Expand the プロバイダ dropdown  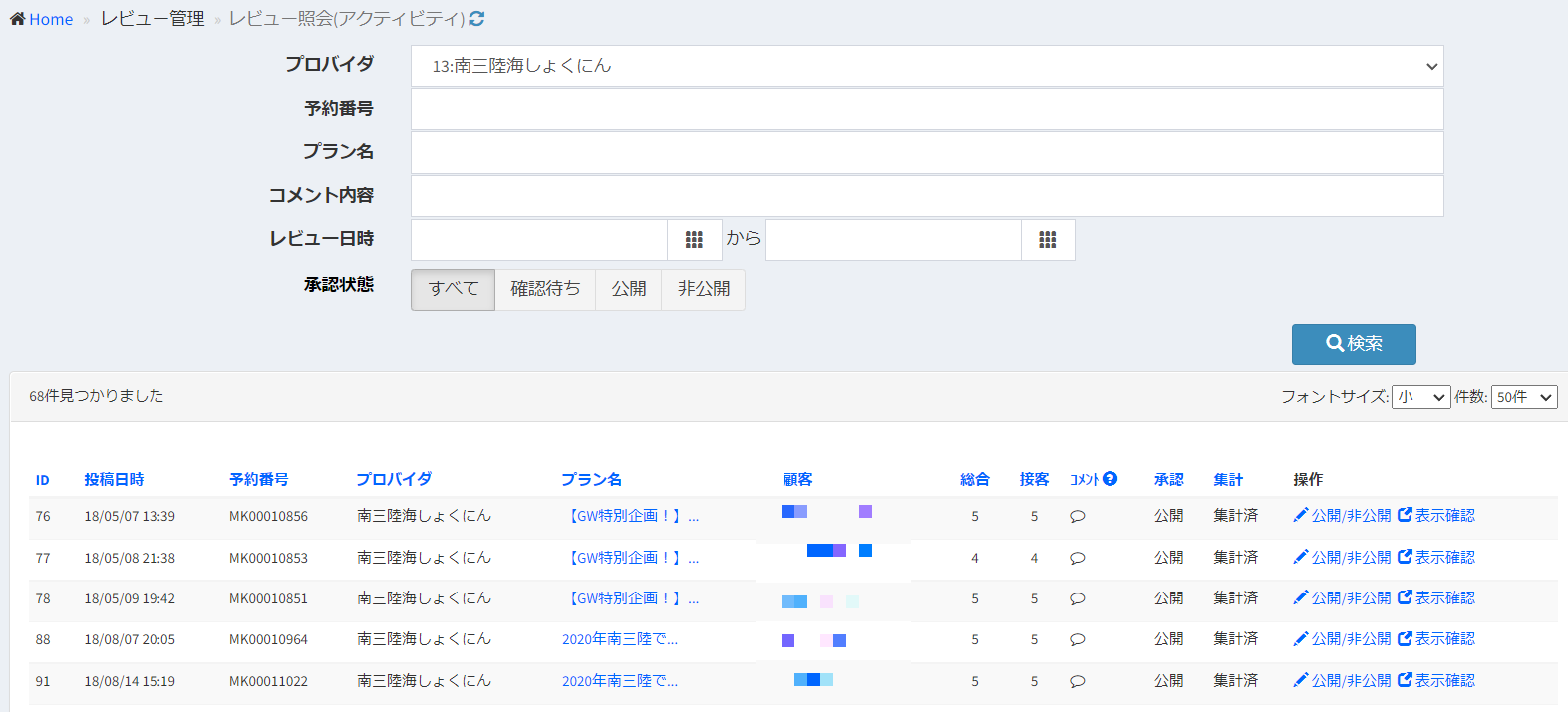(x=927, y=66)
